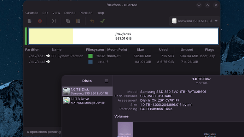The width and height of the screenshot is (244, 137).
Task: Click the Samsung SSD disk icon in Disks sidebar
Action: click(x=66, y=91)
